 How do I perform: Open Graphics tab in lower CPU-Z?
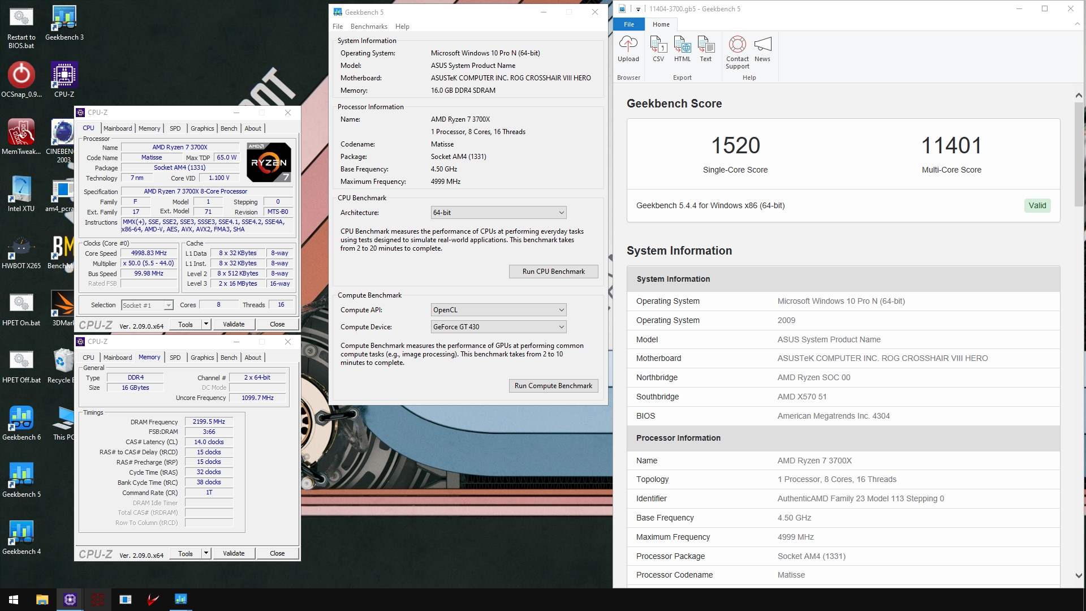click(x=202, y=358)
